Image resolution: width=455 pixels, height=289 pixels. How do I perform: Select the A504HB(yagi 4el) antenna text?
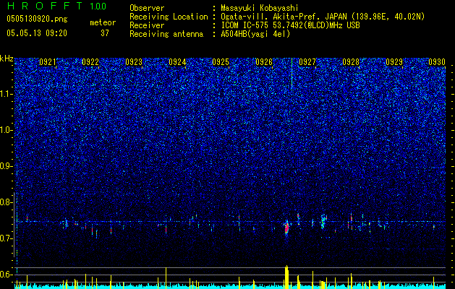(255, 34)
